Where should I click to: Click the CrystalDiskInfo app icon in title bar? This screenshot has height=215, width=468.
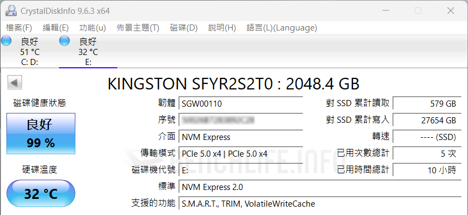(x=11, y=11)
